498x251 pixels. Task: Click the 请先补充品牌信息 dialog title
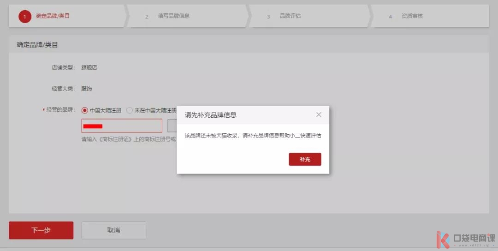tap(211, 115)
